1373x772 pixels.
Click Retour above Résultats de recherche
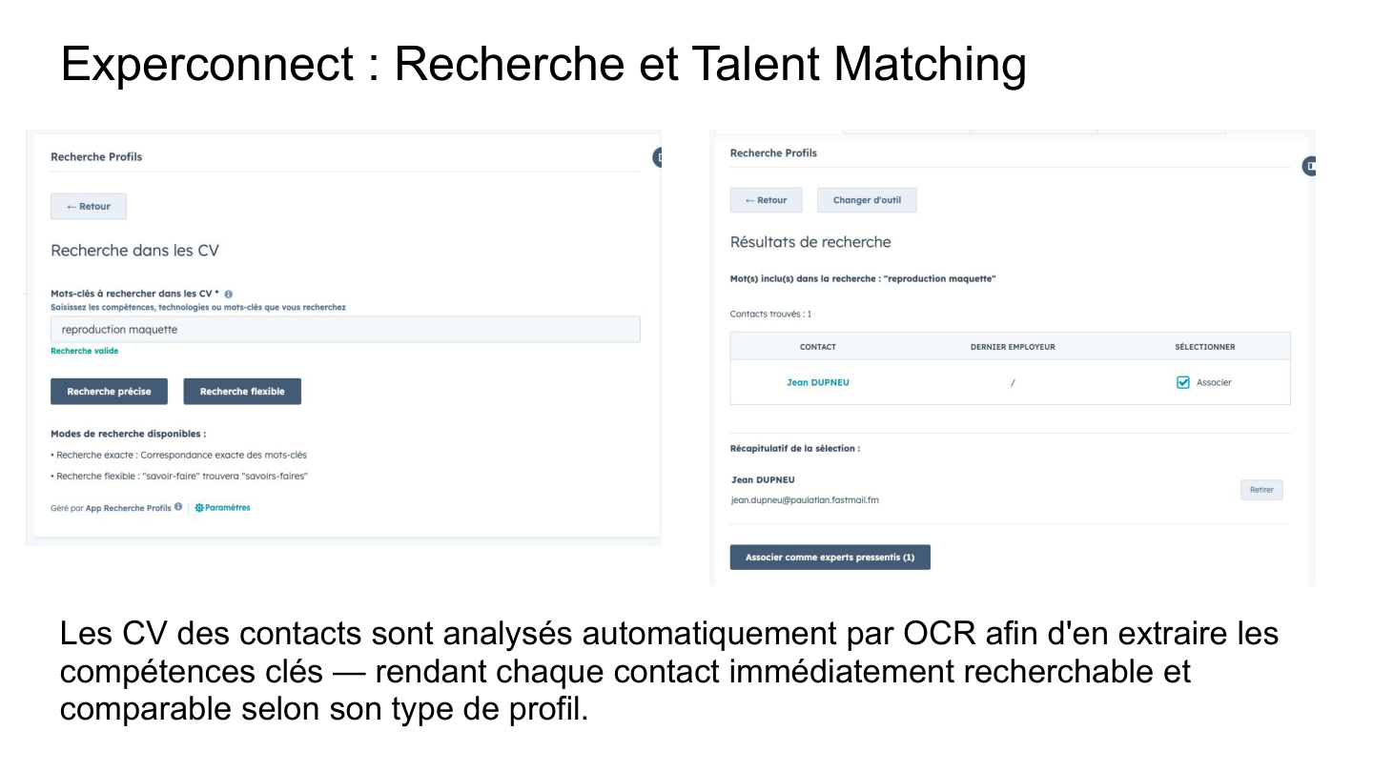click(x=766, y=200)
